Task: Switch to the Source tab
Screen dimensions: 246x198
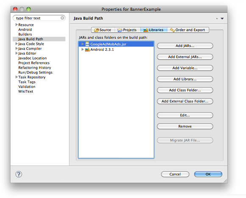Action: [103, 30]
